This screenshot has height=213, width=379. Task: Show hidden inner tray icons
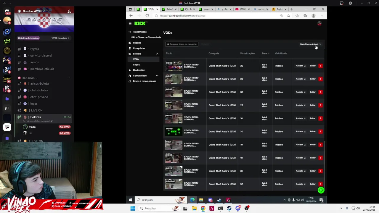click(x=285, y=200)
